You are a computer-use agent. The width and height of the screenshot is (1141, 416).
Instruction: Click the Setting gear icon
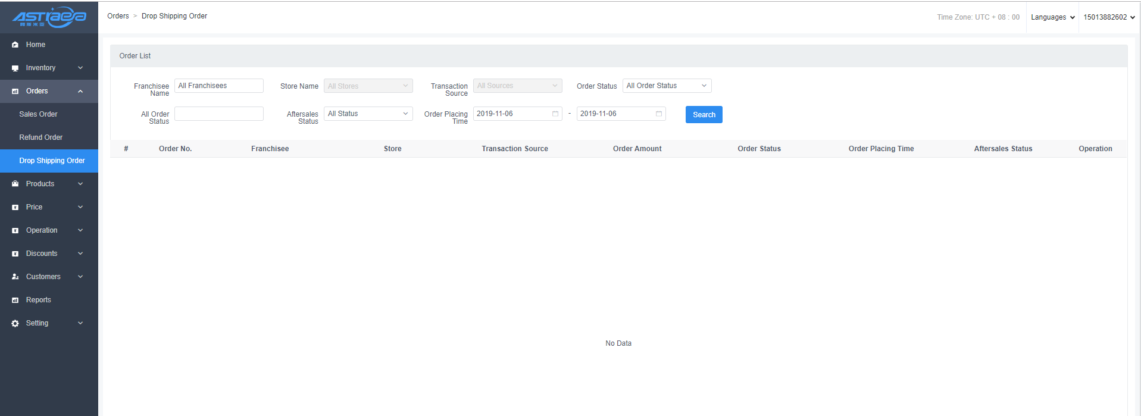tap(15, 323)
